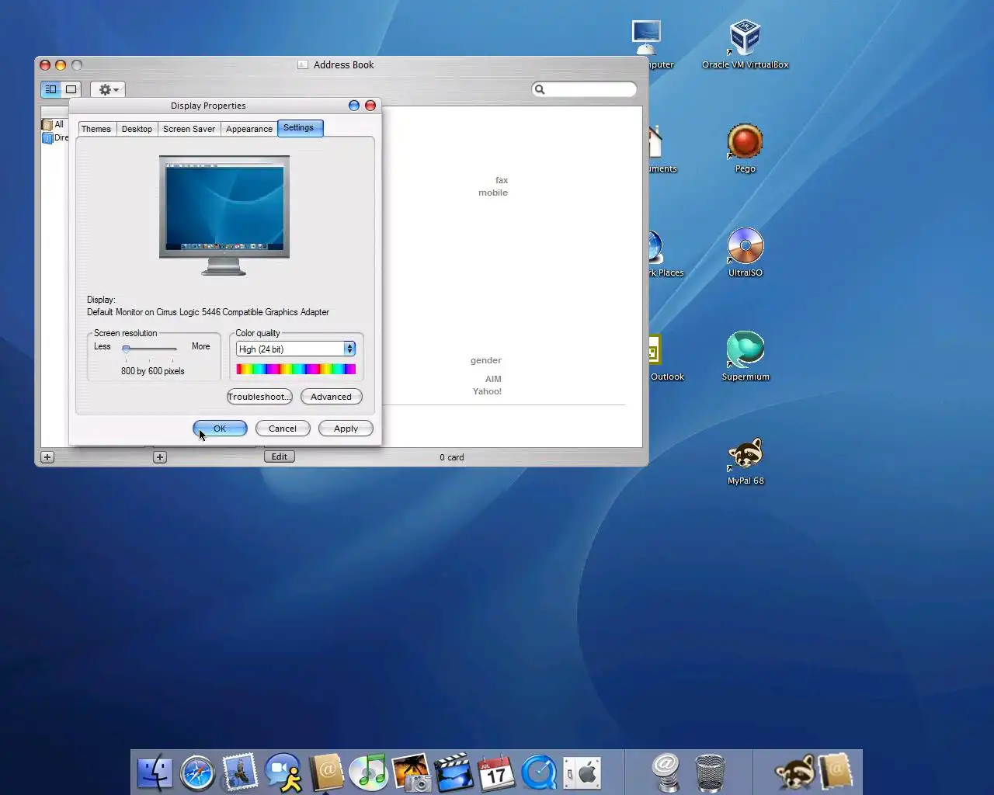Select the Directories group in Address Book
Viewport: 994px width, 795px height.
point(54,137)
